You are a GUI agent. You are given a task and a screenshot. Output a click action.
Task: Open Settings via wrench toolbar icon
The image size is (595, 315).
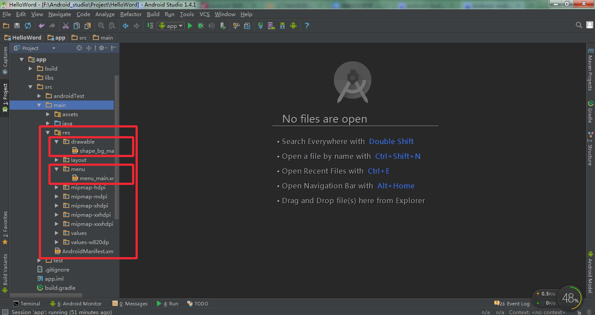[236, 26]
